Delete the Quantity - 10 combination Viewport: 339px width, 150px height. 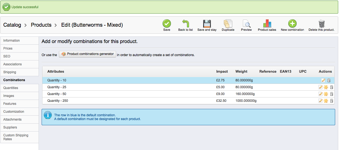click(x=329, y=80)
